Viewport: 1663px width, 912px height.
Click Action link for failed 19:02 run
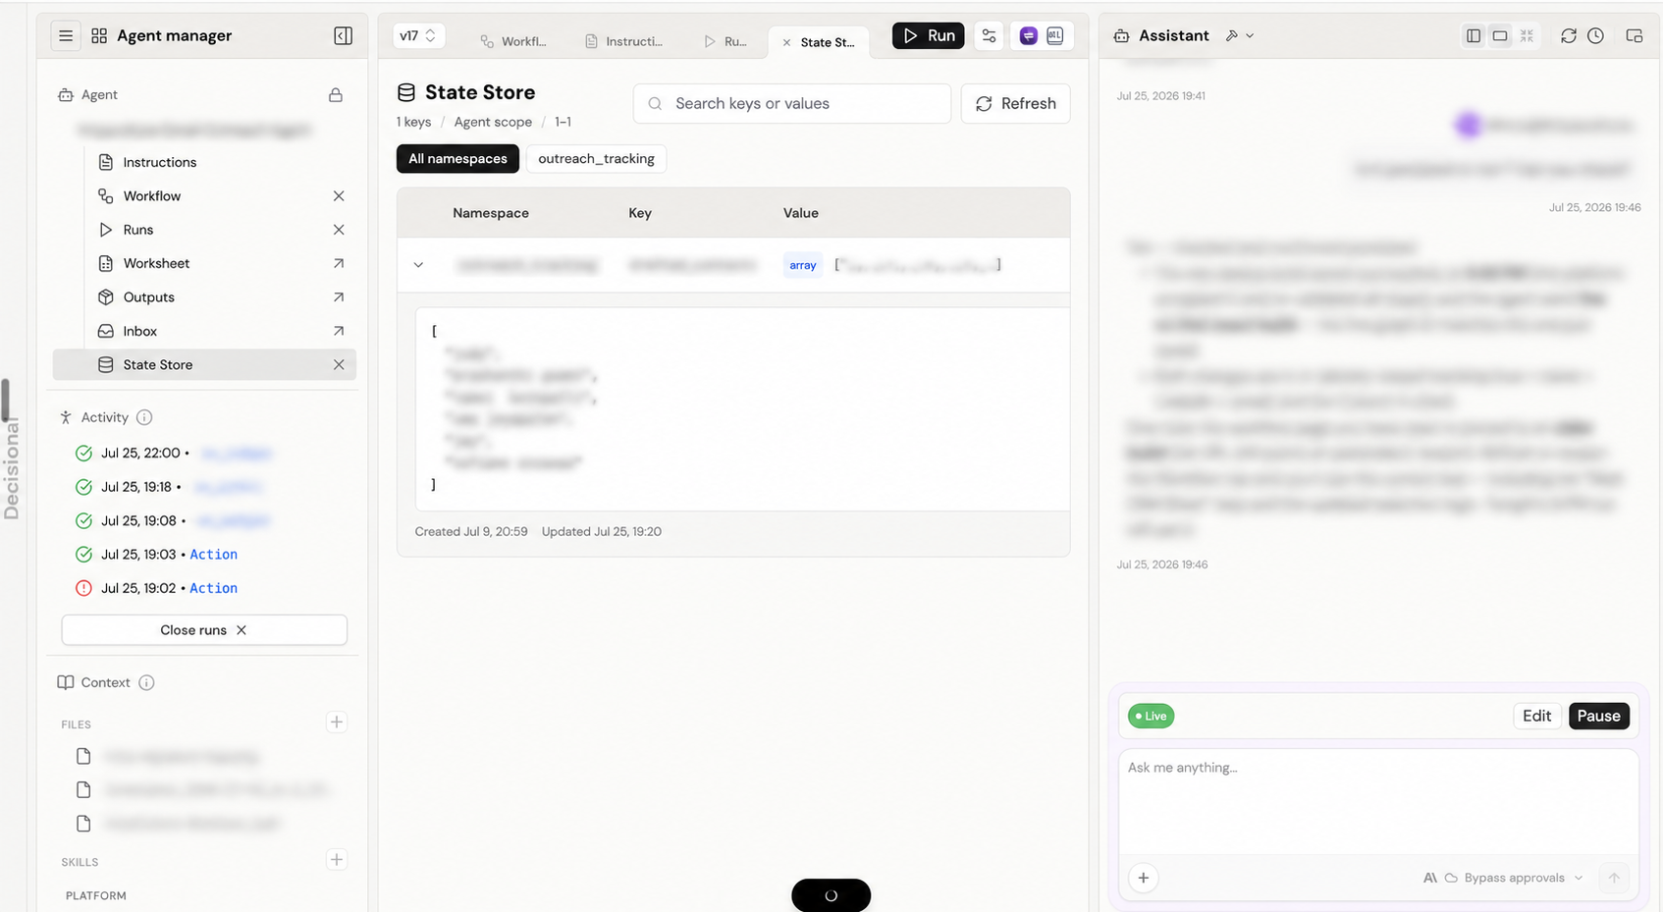[x=213, y=588]
